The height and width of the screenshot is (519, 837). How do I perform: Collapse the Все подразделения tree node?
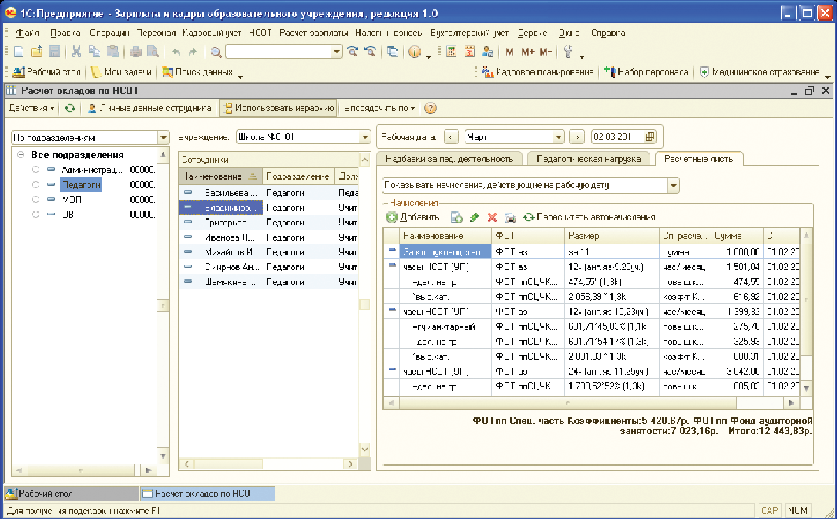[x=21, y=155]
